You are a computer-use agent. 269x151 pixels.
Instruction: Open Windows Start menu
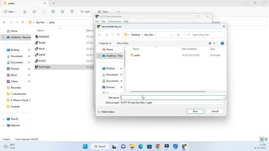(x=85, y=146)
